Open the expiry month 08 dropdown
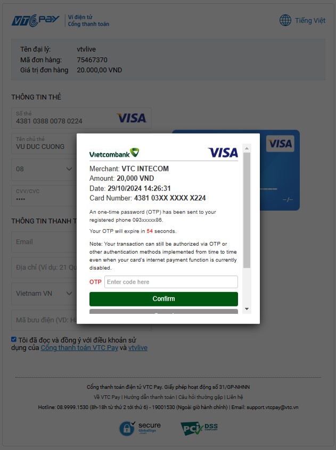Viewport: 336px width, 450px height. pyautogui.click(x=44, y=169)
